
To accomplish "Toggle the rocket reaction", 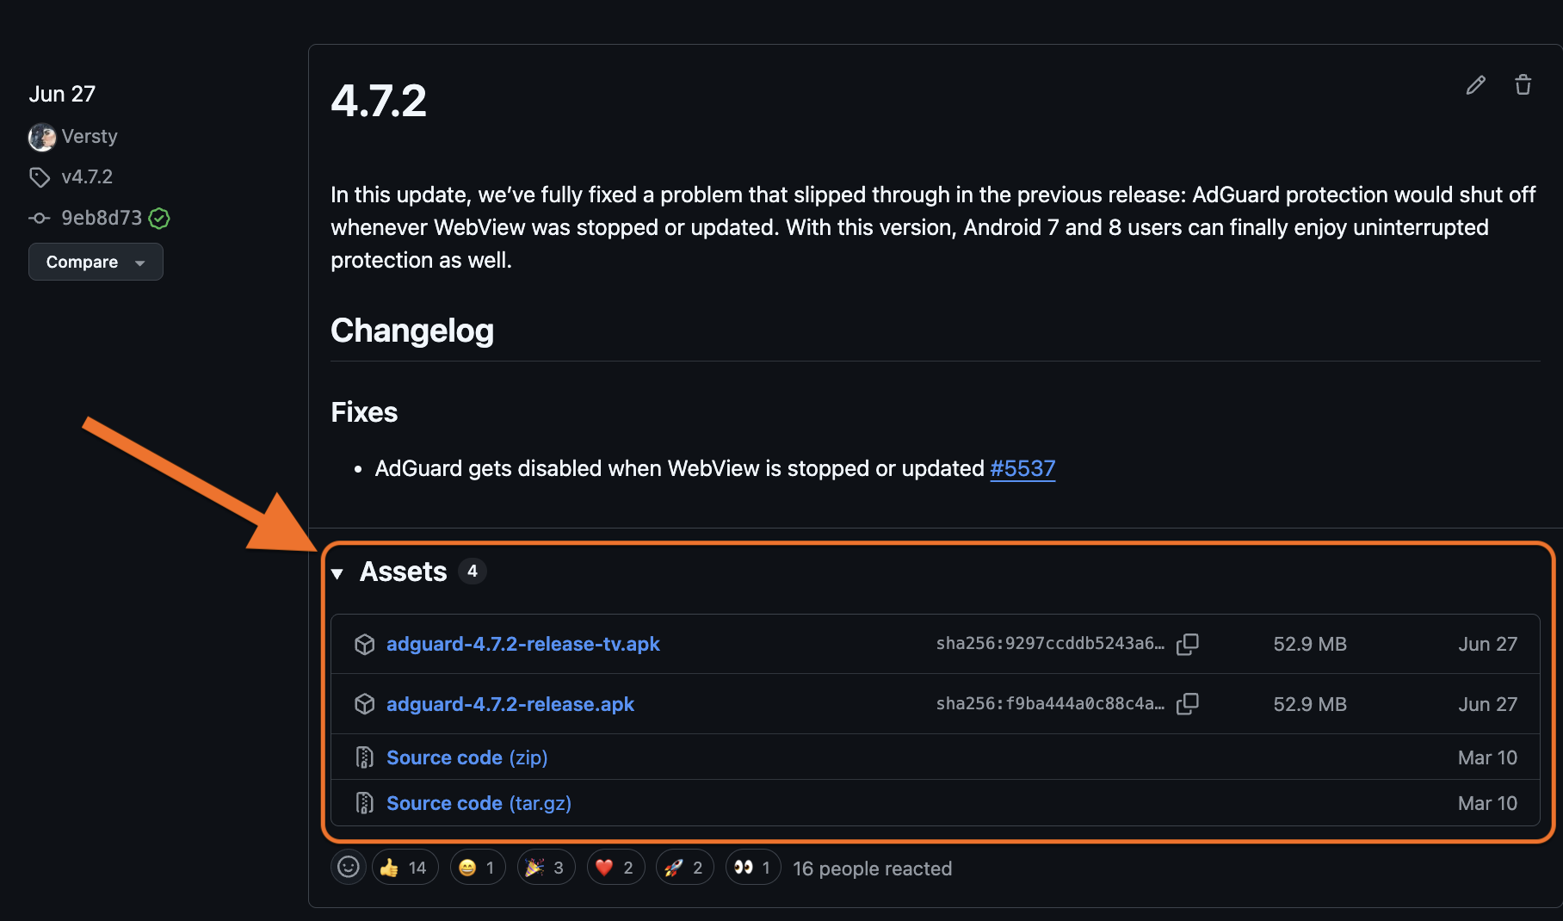I will tap(684, 868).
